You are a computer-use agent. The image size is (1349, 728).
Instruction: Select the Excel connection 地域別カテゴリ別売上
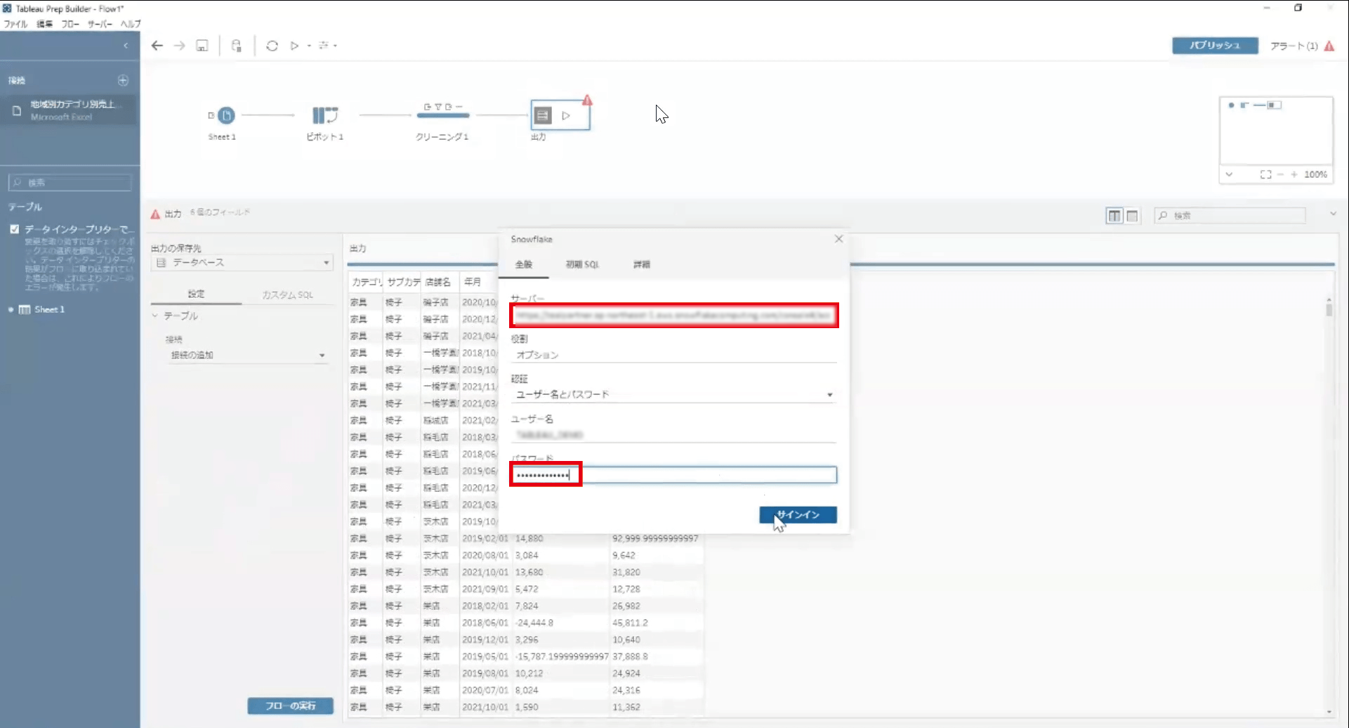pos(69,110)
